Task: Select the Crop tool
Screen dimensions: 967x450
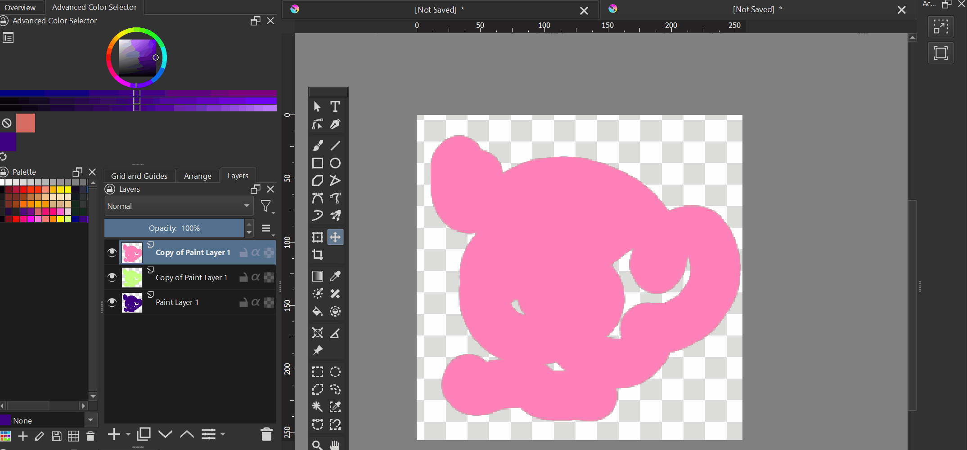Action: click(x=317, y=255)
